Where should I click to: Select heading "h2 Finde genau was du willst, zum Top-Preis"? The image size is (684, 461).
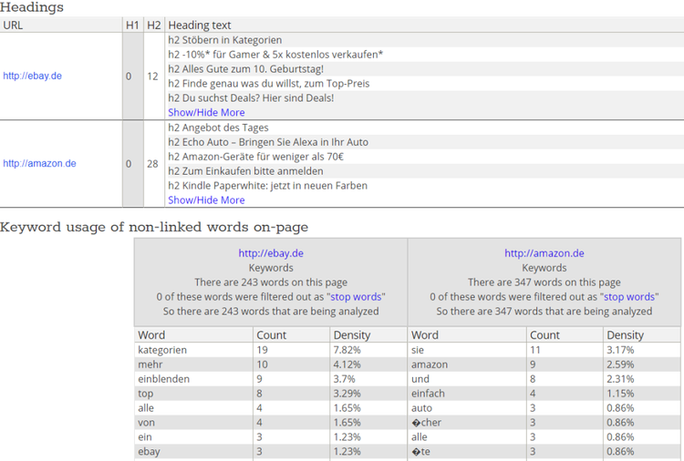269,83
